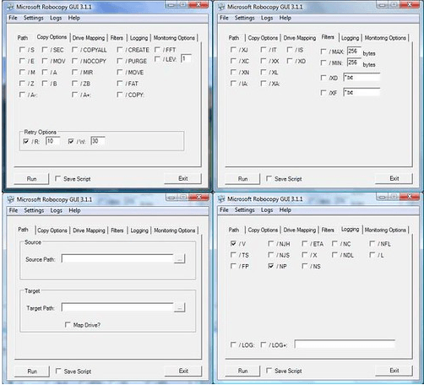The width and height of the screenshot is (424, 385).
Task: Enable the /ETA logging checkbox
Action: pyautogui.click(x=305, y=243)
